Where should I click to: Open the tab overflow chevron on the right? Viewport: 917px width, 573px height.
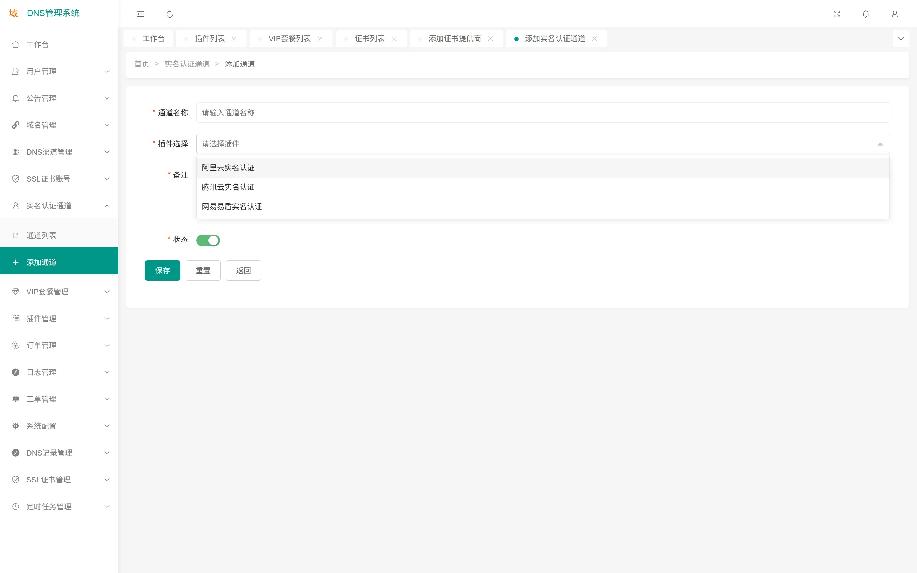coord(901,38)
